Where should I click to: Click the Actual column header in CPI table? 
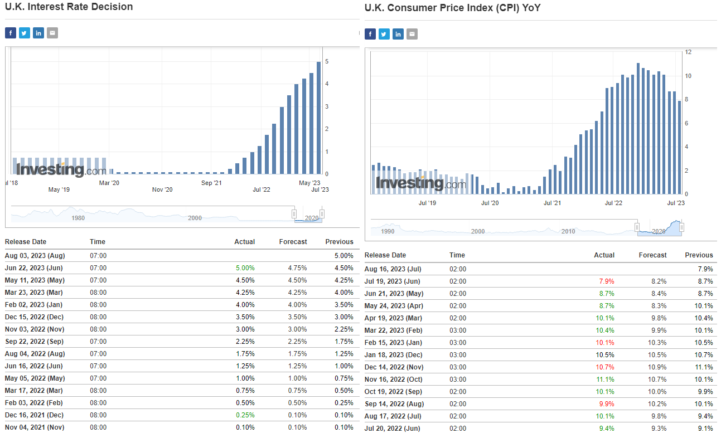tap(604, 255)
